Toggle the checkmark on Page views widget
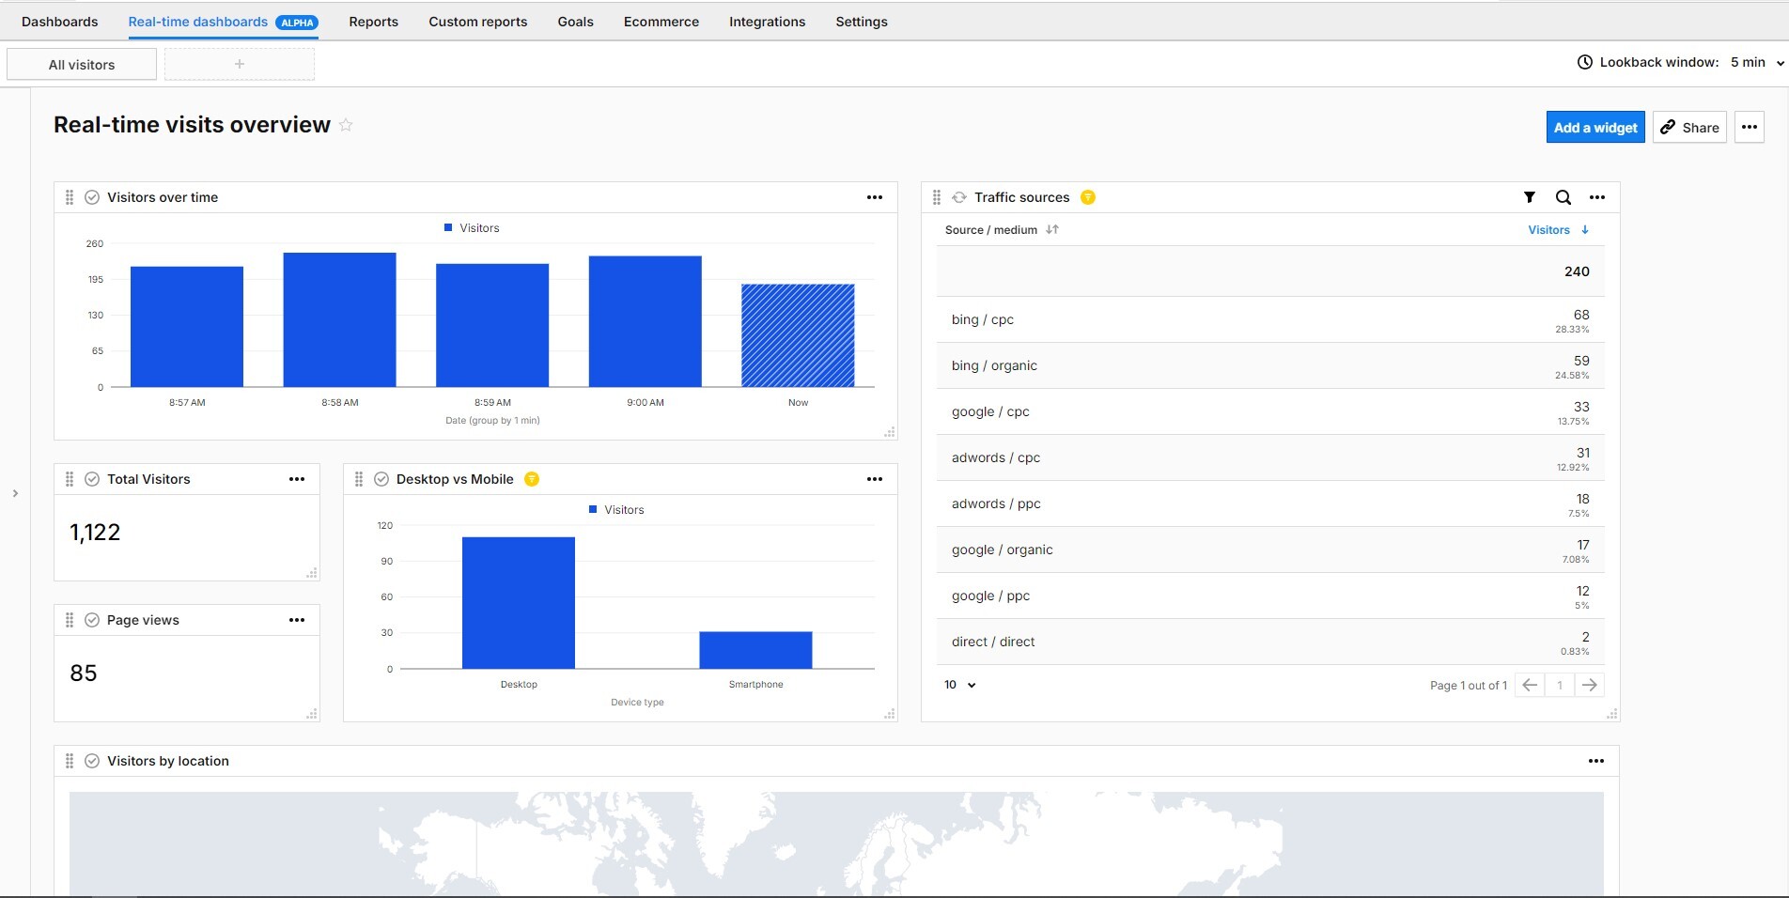Screen dimensions: 1789x898 [x=92, y=620]
